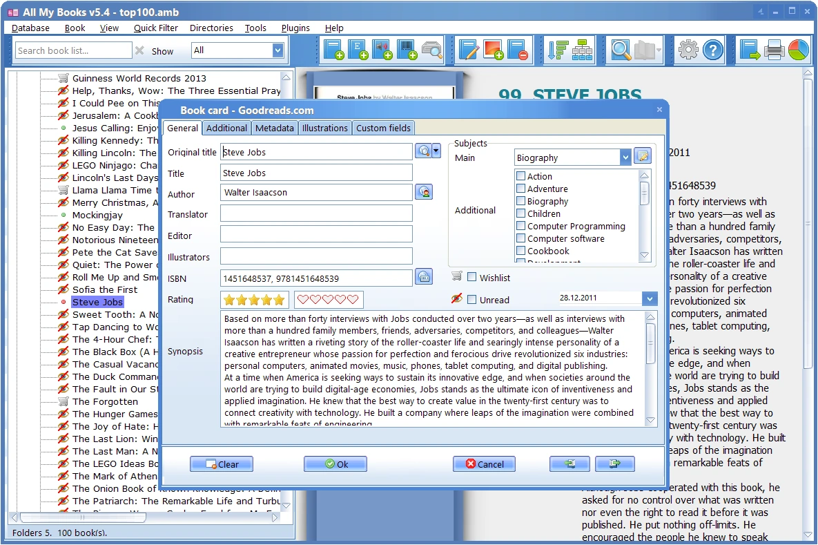
Task: Click the Add cover image icon
Action: click(x=494, y=50)
